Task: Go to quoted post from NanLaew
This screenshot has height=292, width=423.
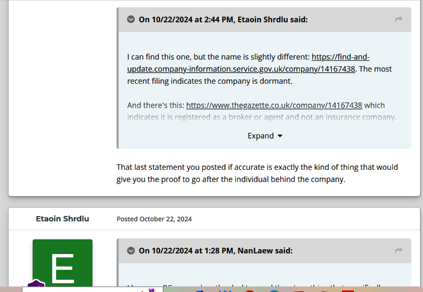Action: point(399,251)
